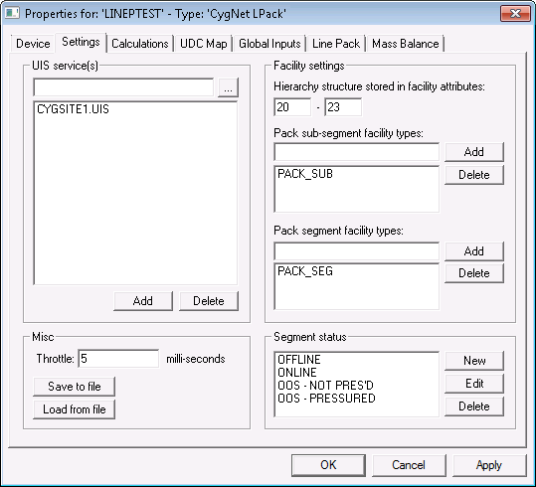Screen dimensions: 536x487
Task: Click the application icon in the title bar
Action: coord(12,13)
